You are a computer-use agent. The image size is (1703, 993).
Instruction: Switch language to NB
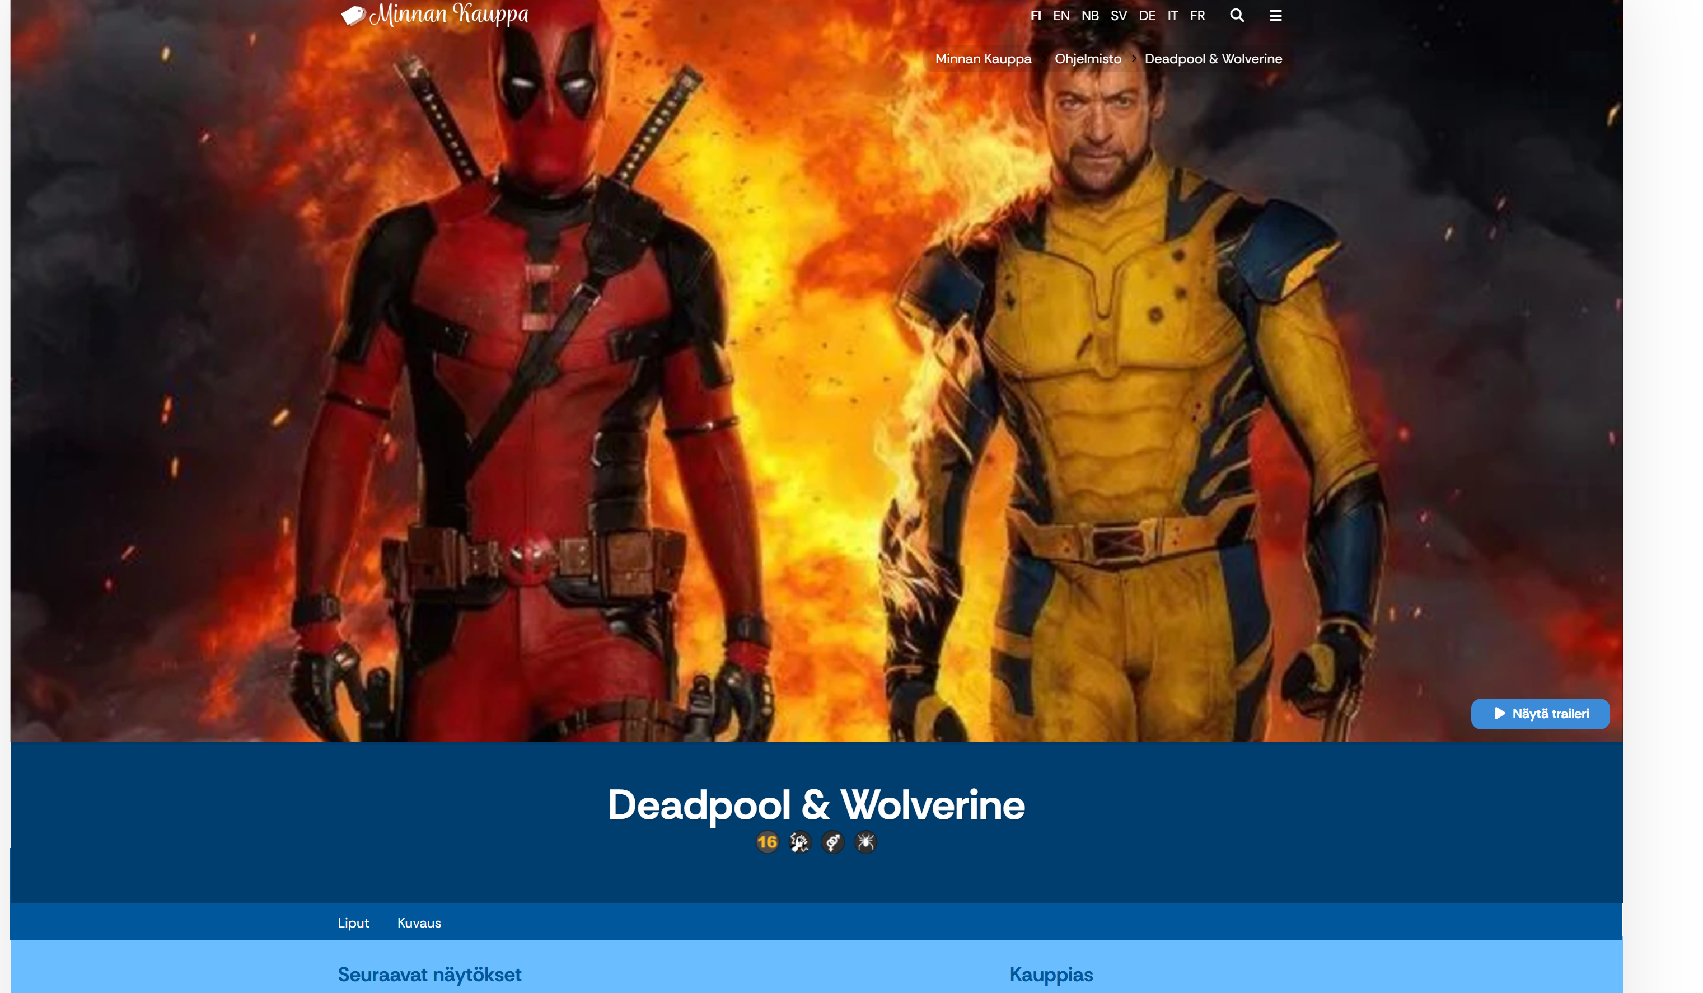tap(1090, 16)
